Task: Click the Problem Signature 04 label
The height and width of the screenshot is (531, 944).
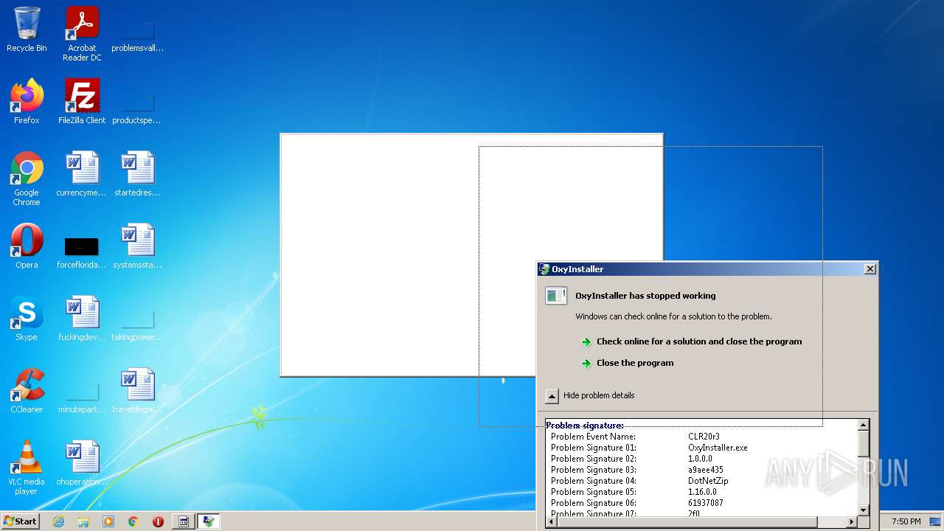Action: coord(593,481)
